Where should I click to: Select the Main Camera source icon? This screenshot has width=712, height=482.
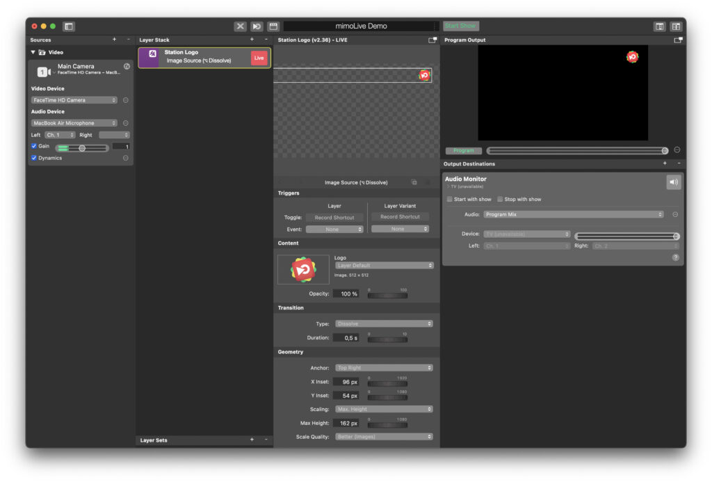point(43,72)
